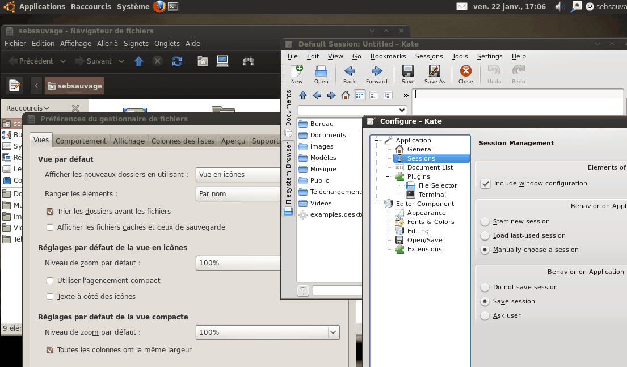
Task: Switch to the Colonnes des listes tab
Action: click(x=183, y=141)
